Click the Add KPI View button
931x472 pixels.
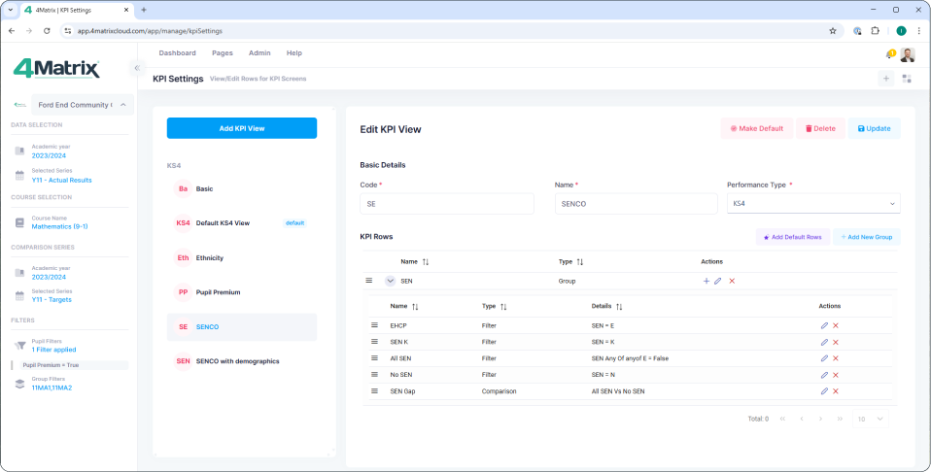[241, 128]
